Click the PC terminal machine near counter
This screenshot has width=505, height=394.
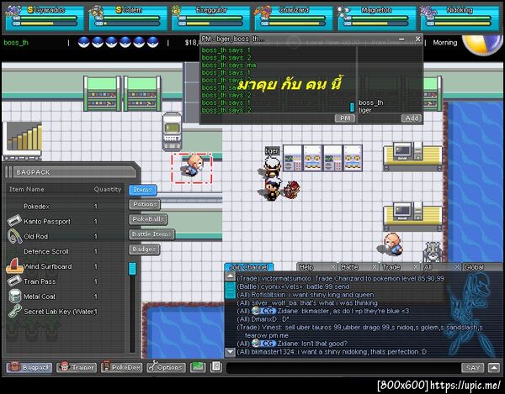172,131
